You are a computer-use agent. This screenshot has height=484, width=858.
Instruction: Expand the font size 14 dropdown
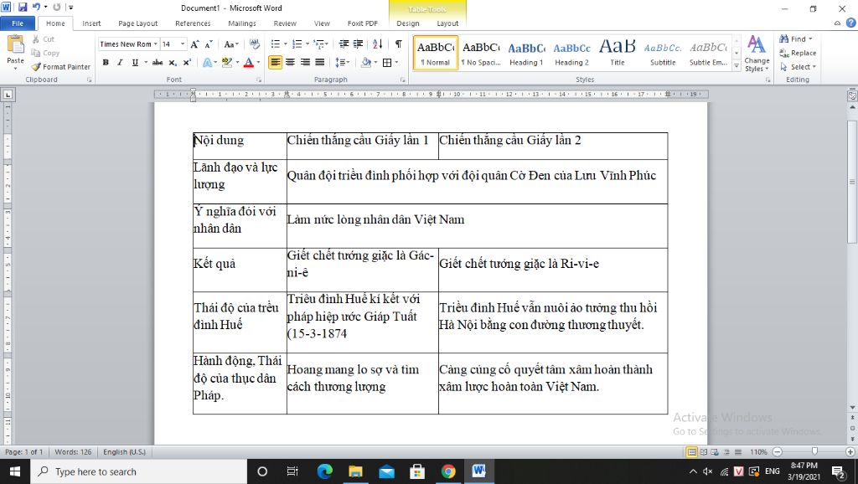[183, 44]
